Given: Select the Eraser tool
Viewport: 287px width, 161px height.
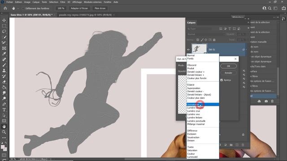Looking at the screenshot, I should 4,82.
